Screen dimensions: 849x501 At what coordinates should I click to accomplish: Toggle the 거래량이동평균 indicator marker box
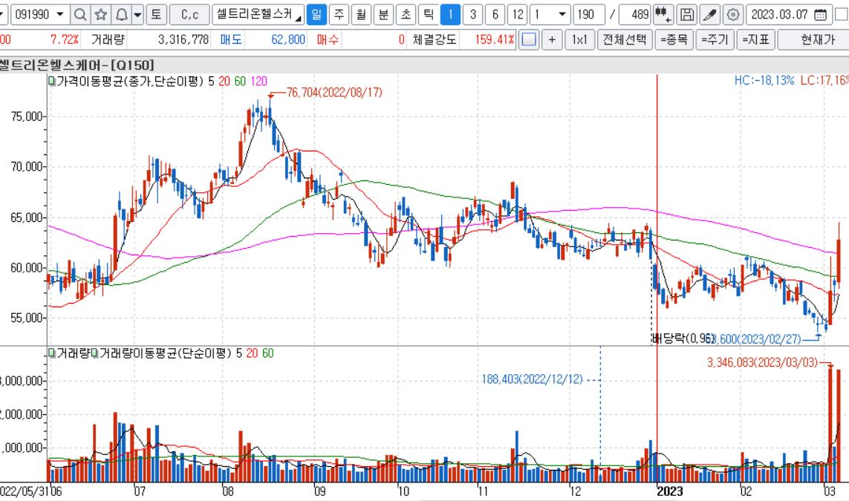(x=95, y=353)
